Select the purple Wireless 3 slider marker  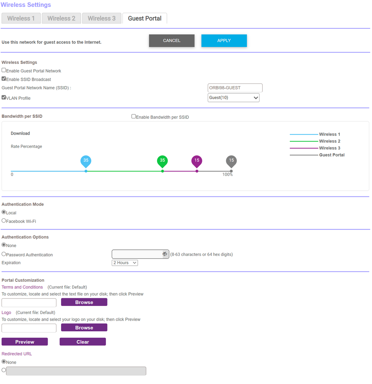(197, 161)
